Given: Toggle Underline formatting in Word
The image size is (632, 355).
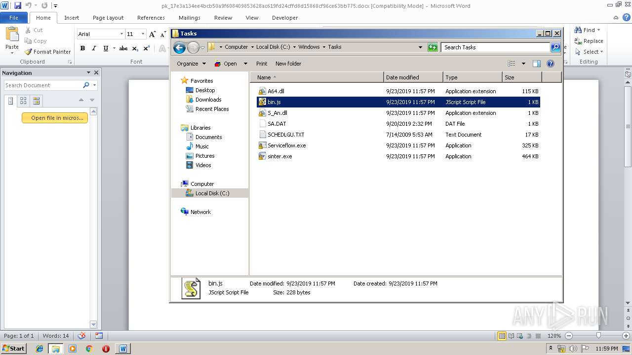Looking at the screenshot, I should coord(105,48).
